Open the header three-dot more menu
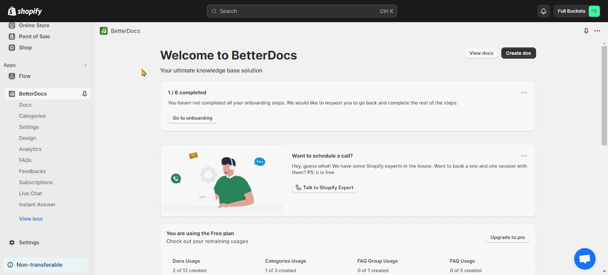 [x=597, y=31]
